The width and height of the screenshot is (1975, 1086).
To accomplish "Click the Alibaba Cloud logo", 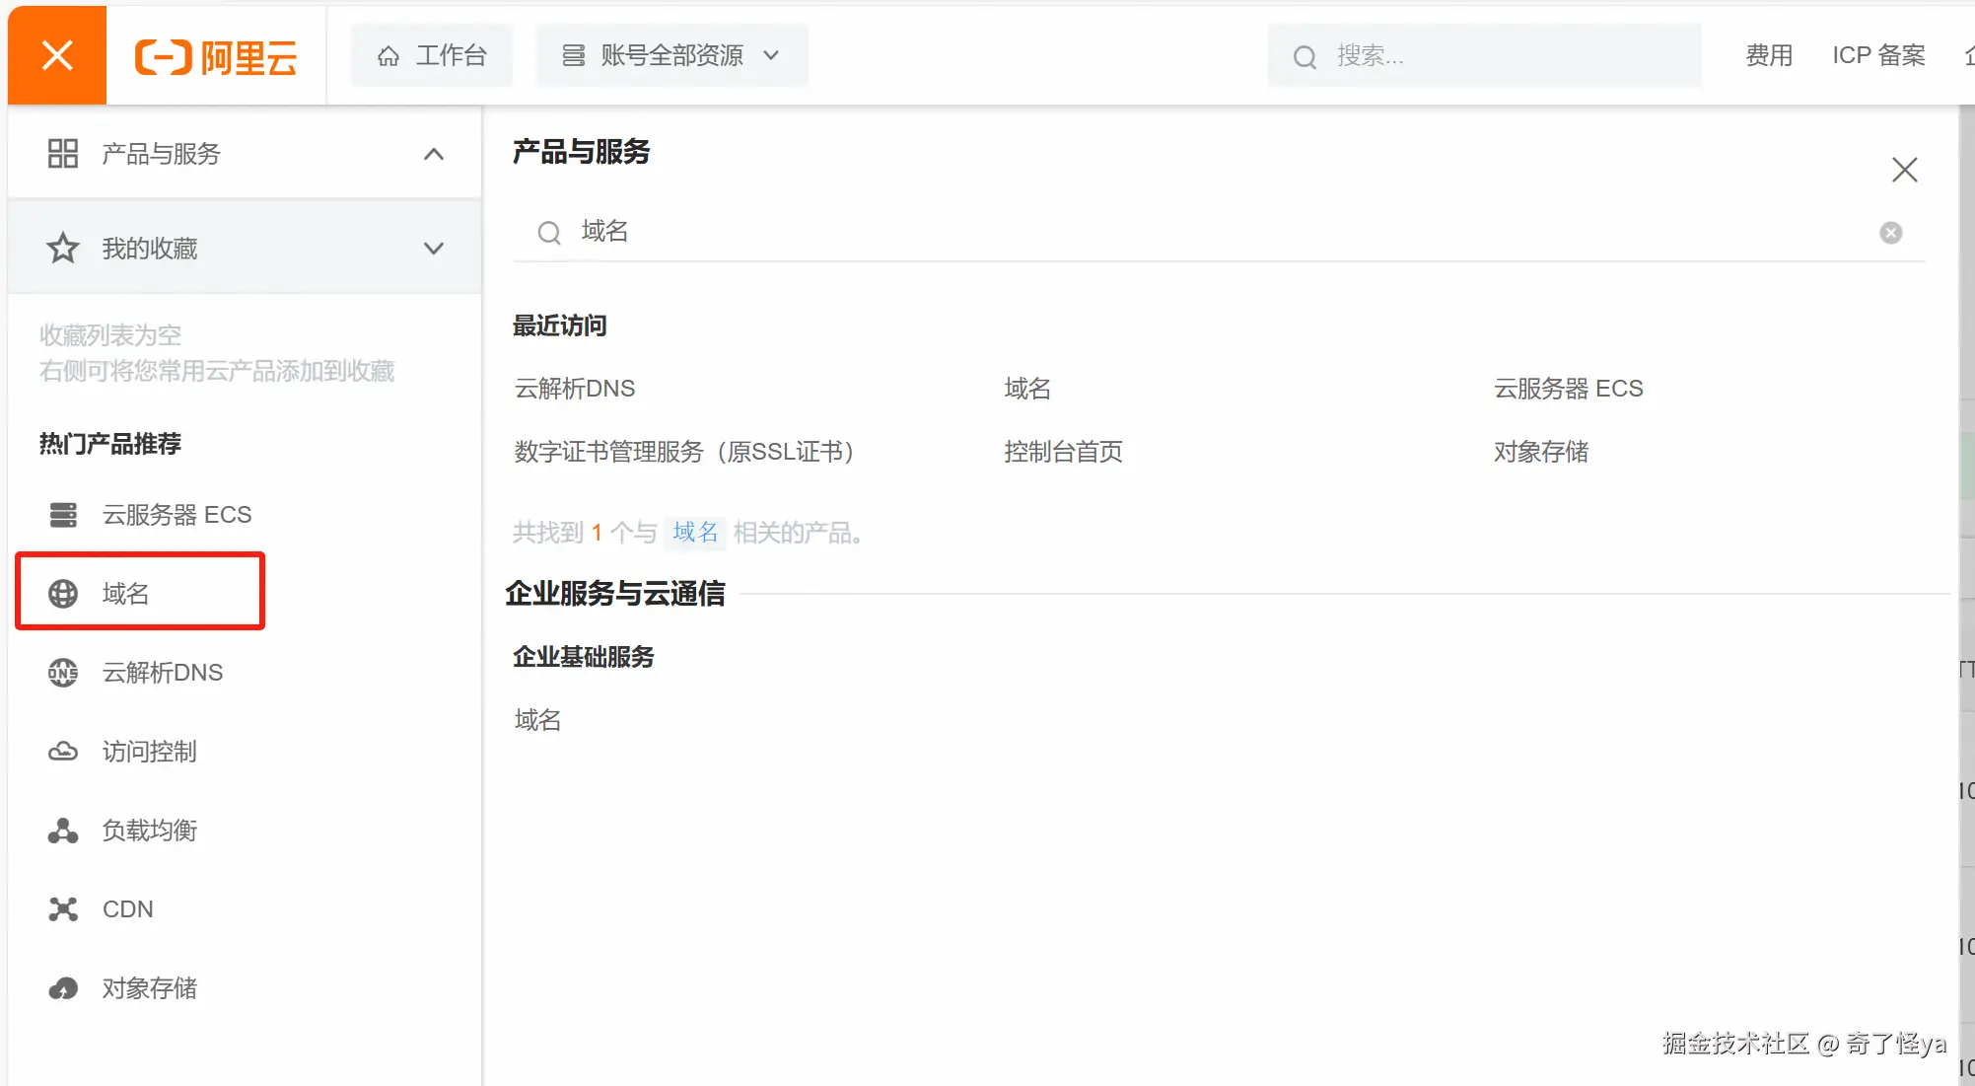I will pyautogui.click(x=216, y=57).
